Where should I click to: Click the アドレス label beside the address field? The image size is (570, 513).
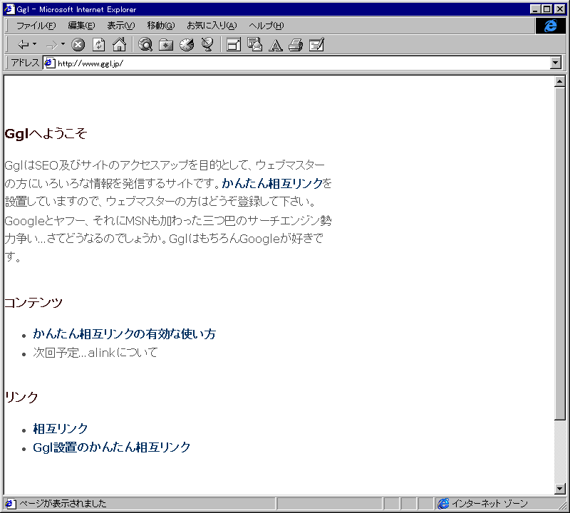click(x=25, y=63)
